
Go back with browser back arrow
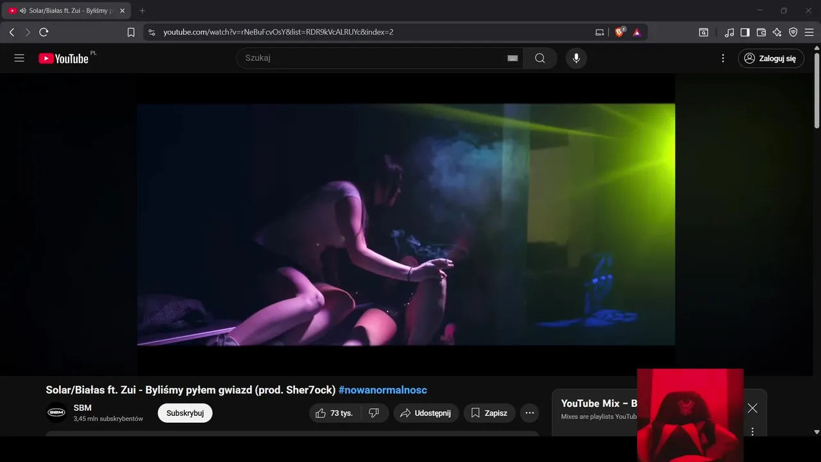12,32
